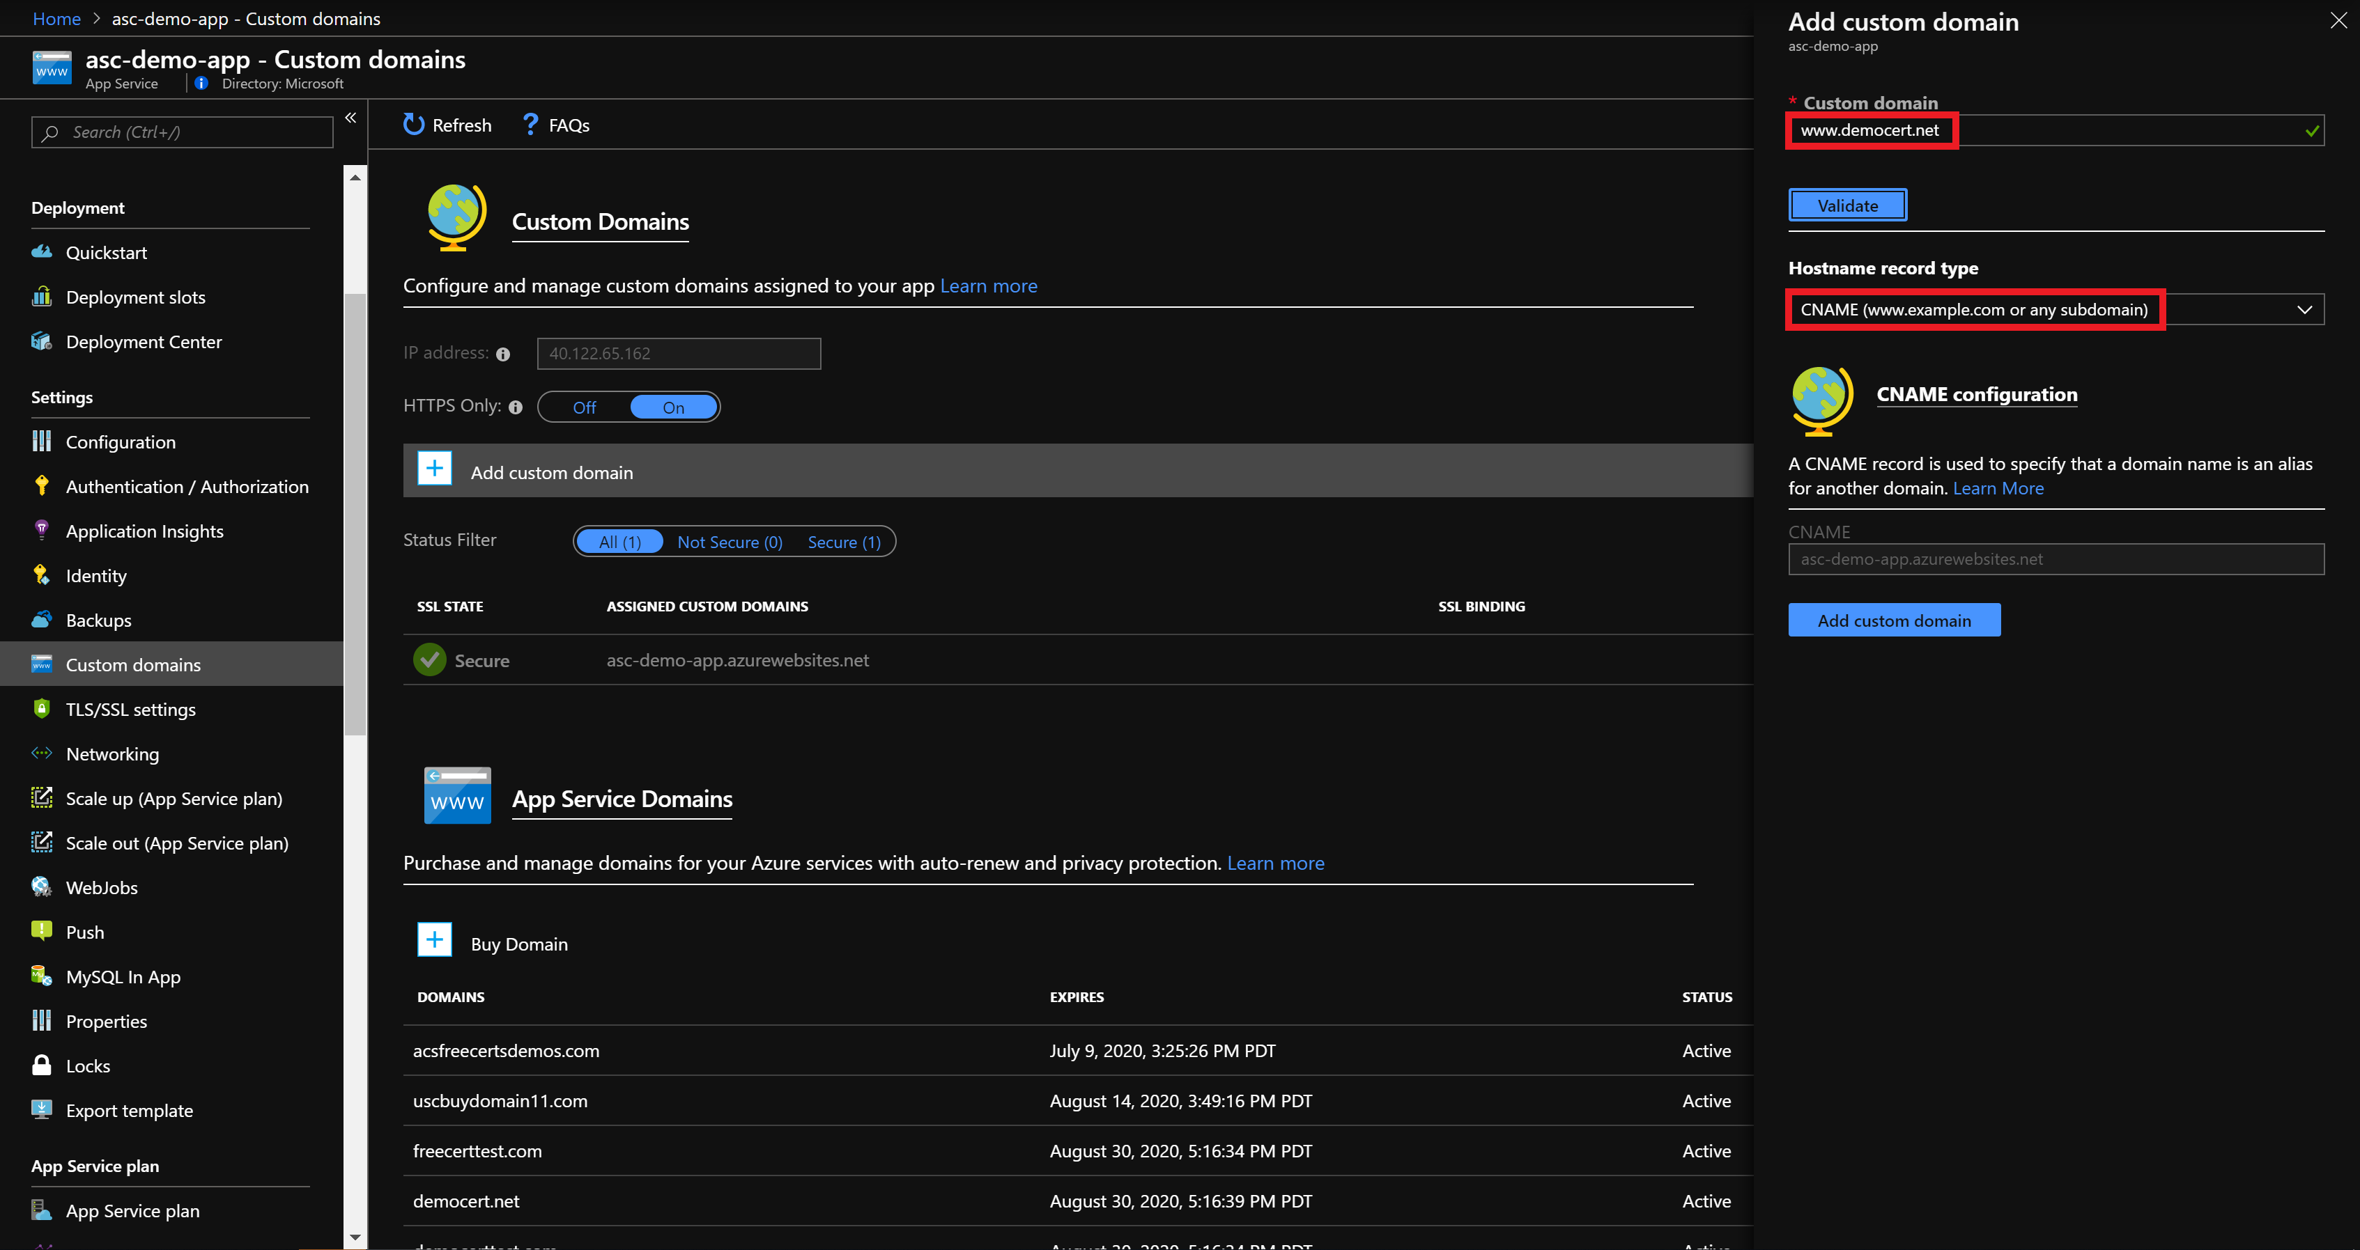This screenshot has width=2360, height=1250.
Task: Click Learn more link under Custom Domains
Action: click(x=989, y=286)
